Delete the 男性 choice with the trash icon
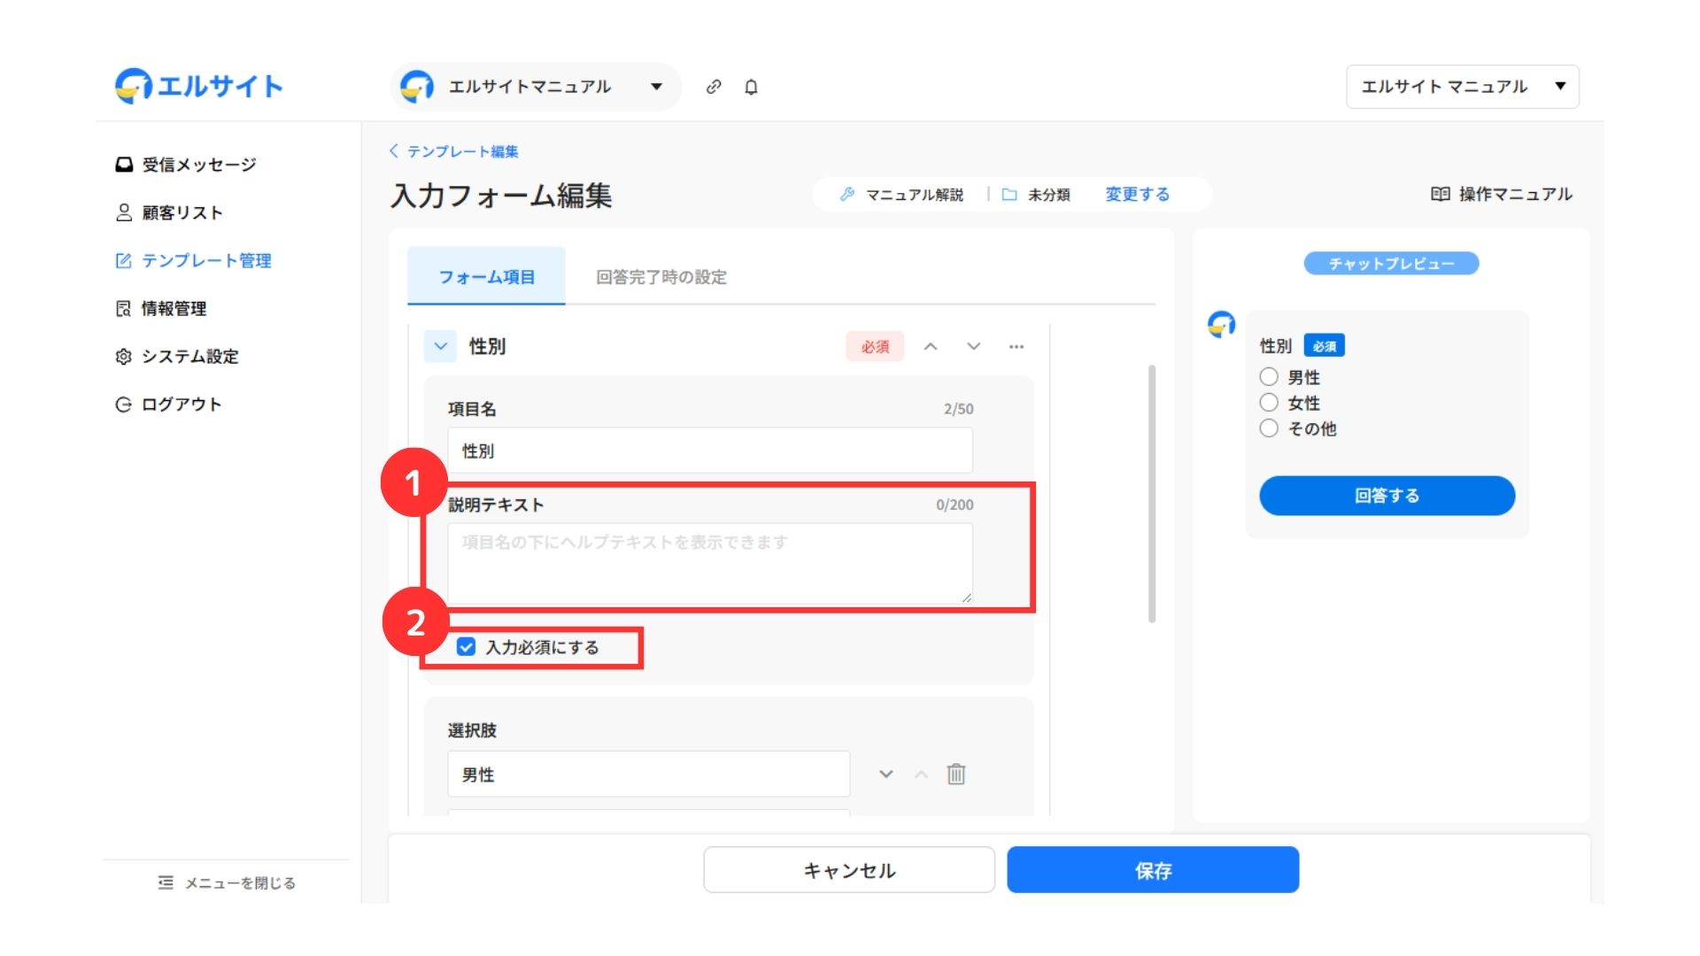This screenshot has height=956, width=1700. [x=956, y=775]
